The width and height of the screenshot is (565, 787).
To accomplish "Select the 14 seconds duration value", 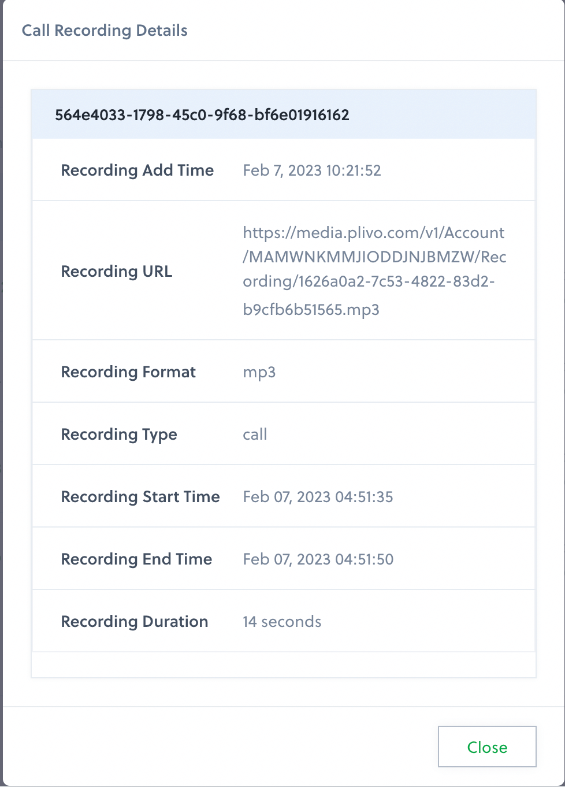I will [x=282, y=621].
